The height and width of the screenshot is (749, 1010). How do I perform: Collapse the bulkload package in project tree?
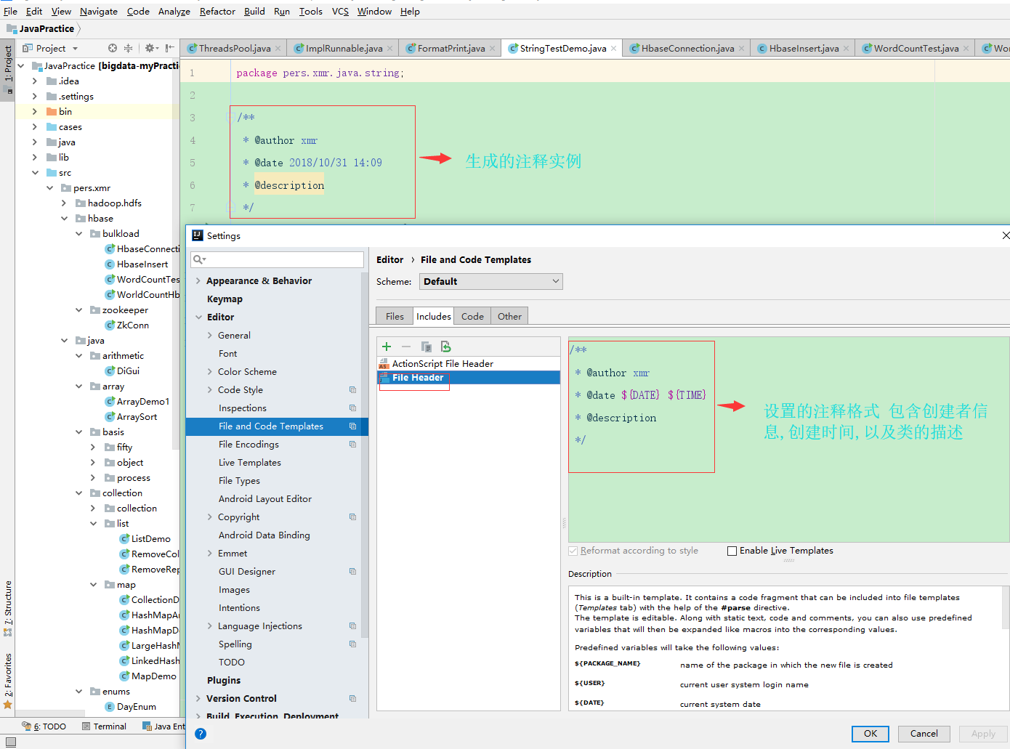(78, 234)
